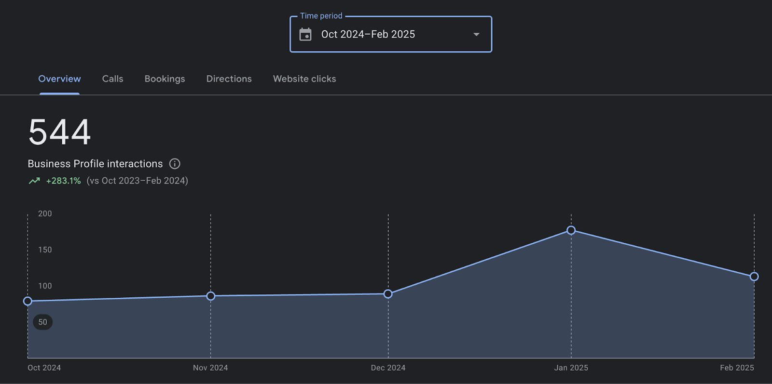The width and height of the screenshot is (772, 384).
Task: Click the Jan 2025 peak data point
Action: pyautogui.click(x=571, y=230)
